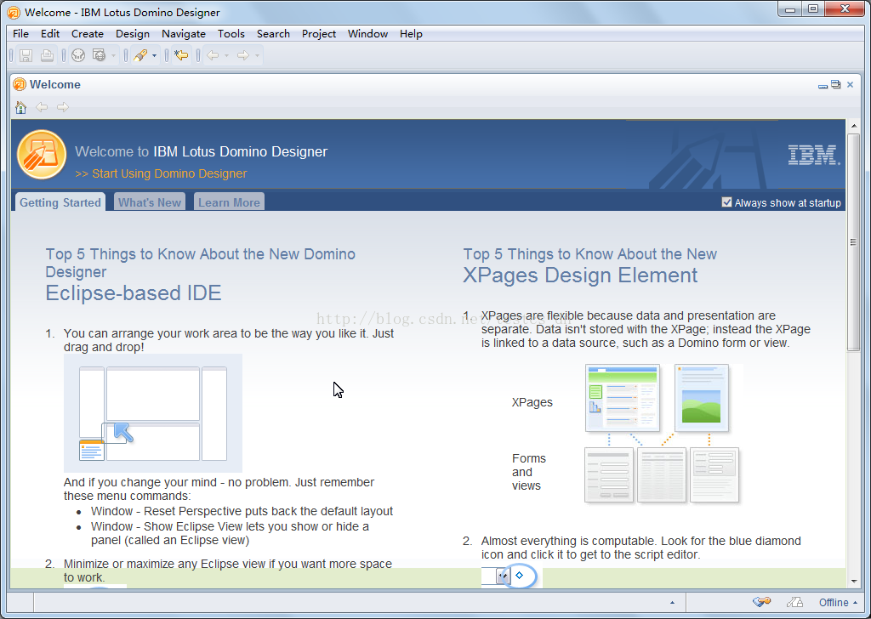The image size is (871, 619).
Task: Open the small combo box arrow beside the diamond
Action: coord(503,576)
